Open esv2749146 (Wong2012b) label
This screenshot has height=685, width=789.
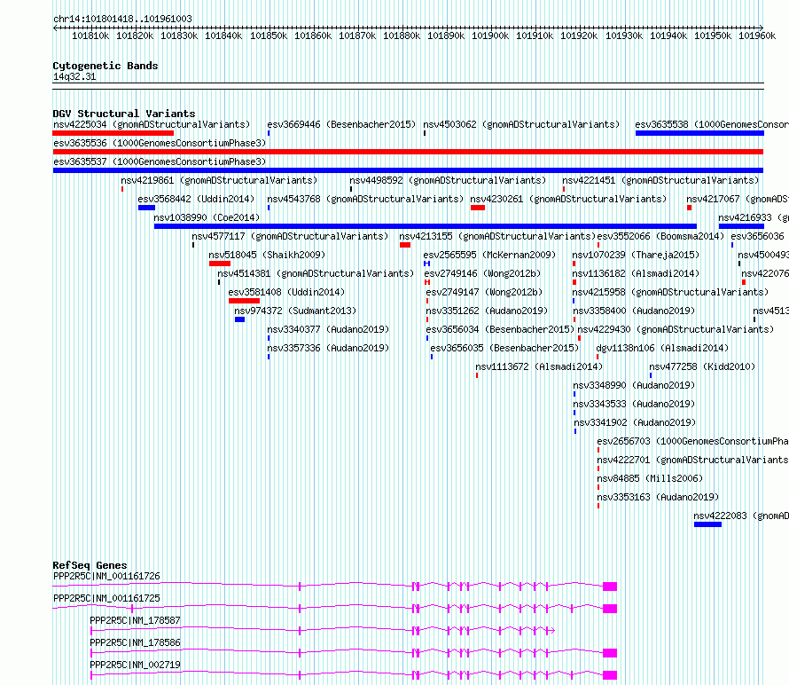click(482, 273)
